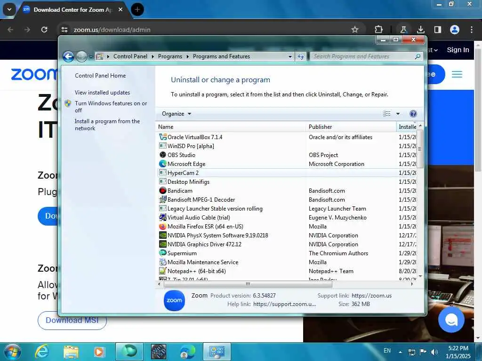Open Turn Windows features on or off
This screenshot has height=361, width=482.
click(x=111, y=107)
